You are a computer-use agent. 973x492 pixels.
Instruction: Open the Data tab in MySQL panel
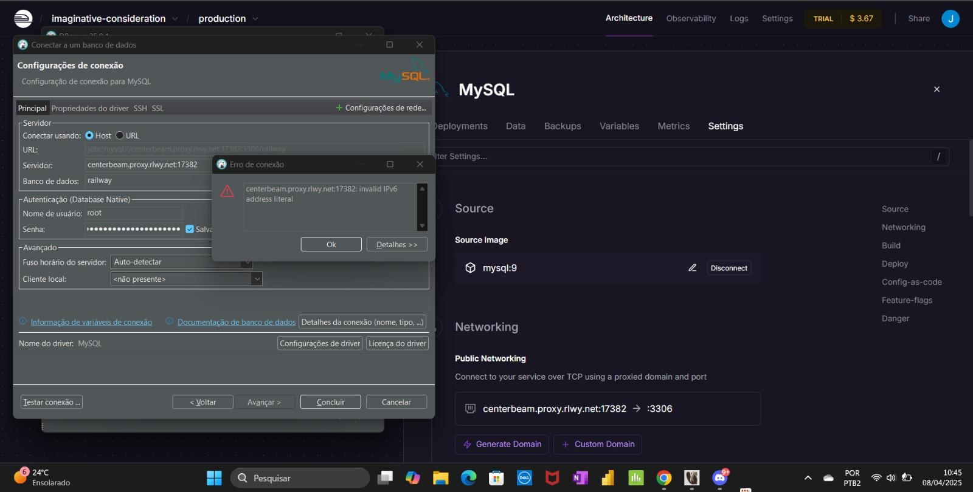pyautogui.click(x=516, y=126)
